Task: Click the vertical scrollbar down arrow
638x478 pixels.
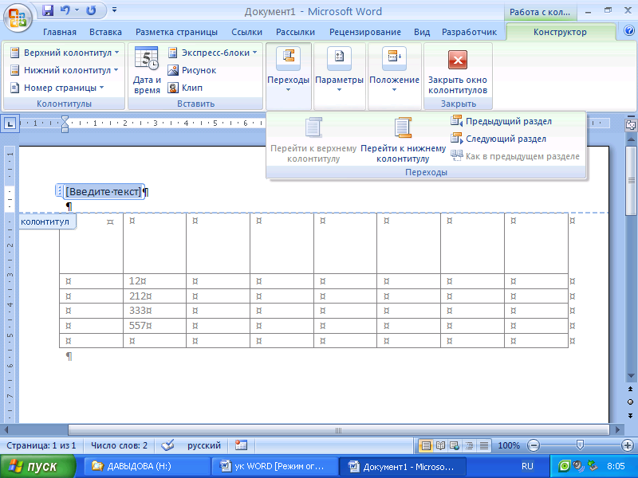Action: click(x=630, y=376)
